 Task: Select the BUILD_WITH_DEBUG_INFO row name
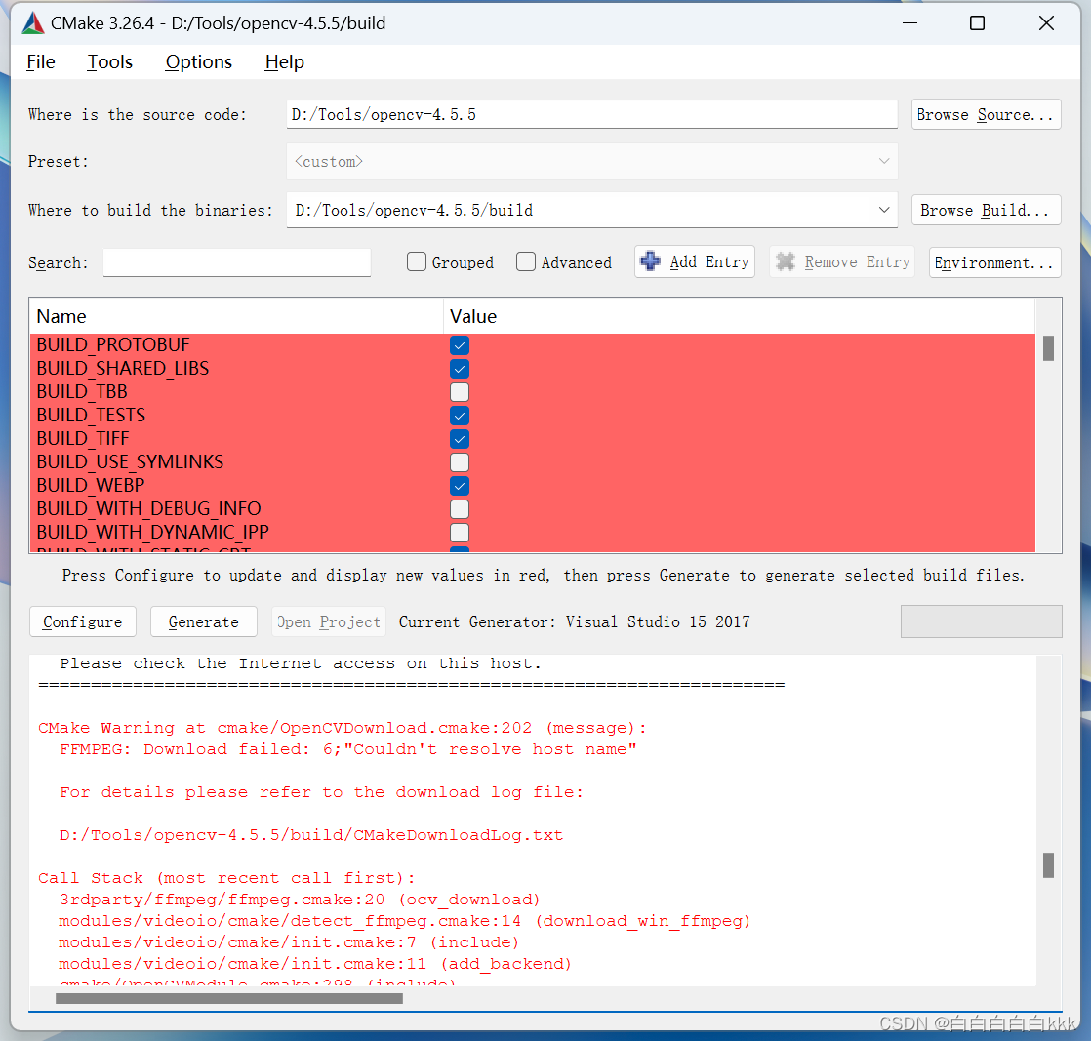tap(149, 509)
